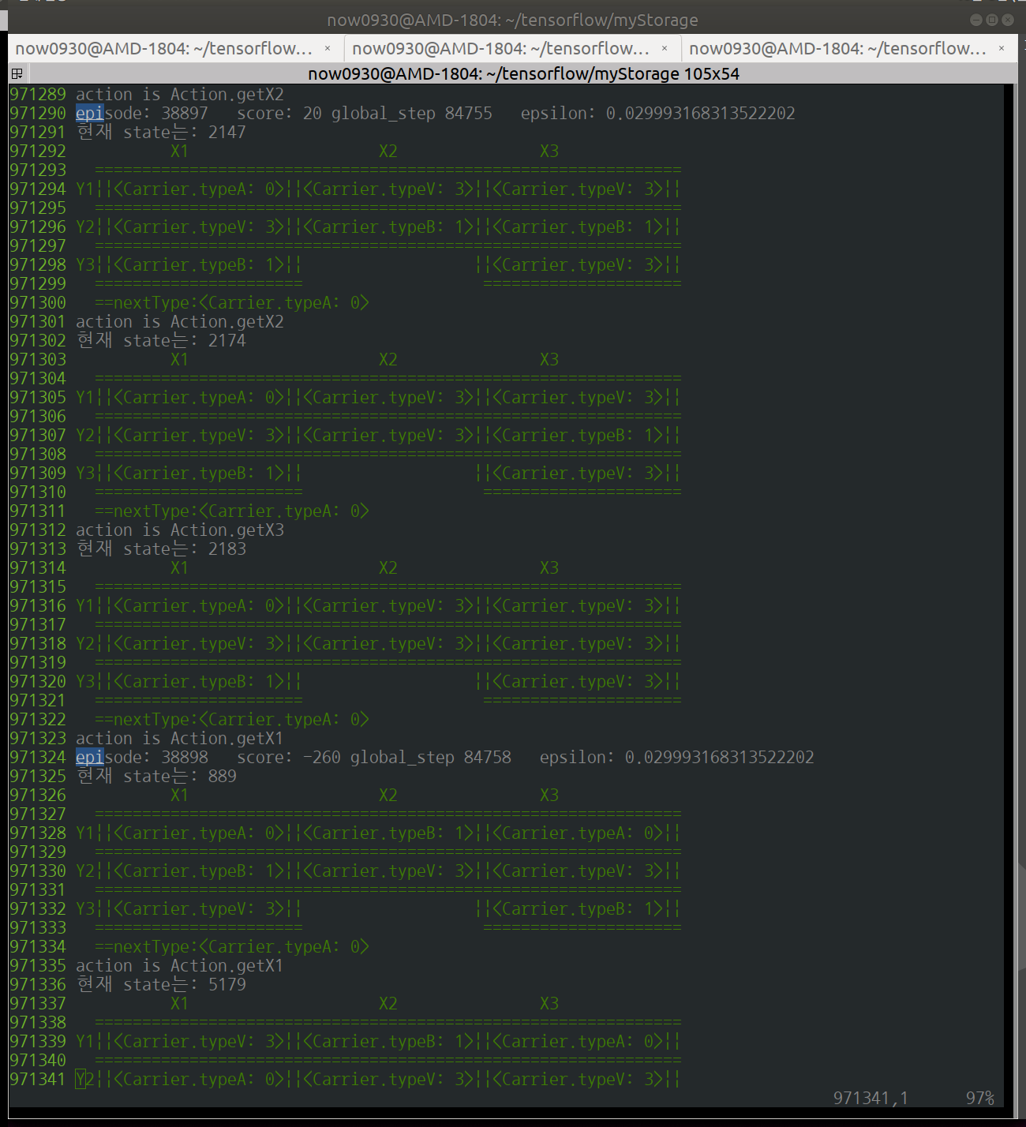
Task: Minimize the terminal window
Action: (x=976, y=20)
